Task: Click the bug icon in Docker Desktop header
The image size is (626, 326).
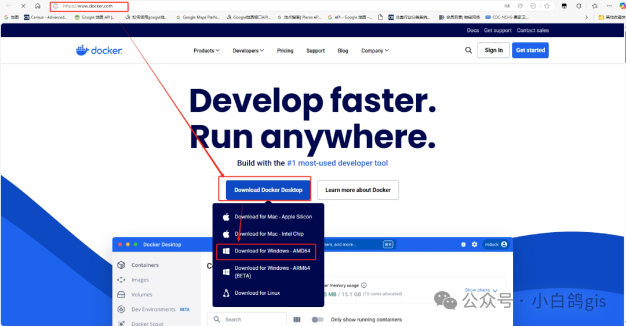Action: pyautogui.click(x=463, y=244)
